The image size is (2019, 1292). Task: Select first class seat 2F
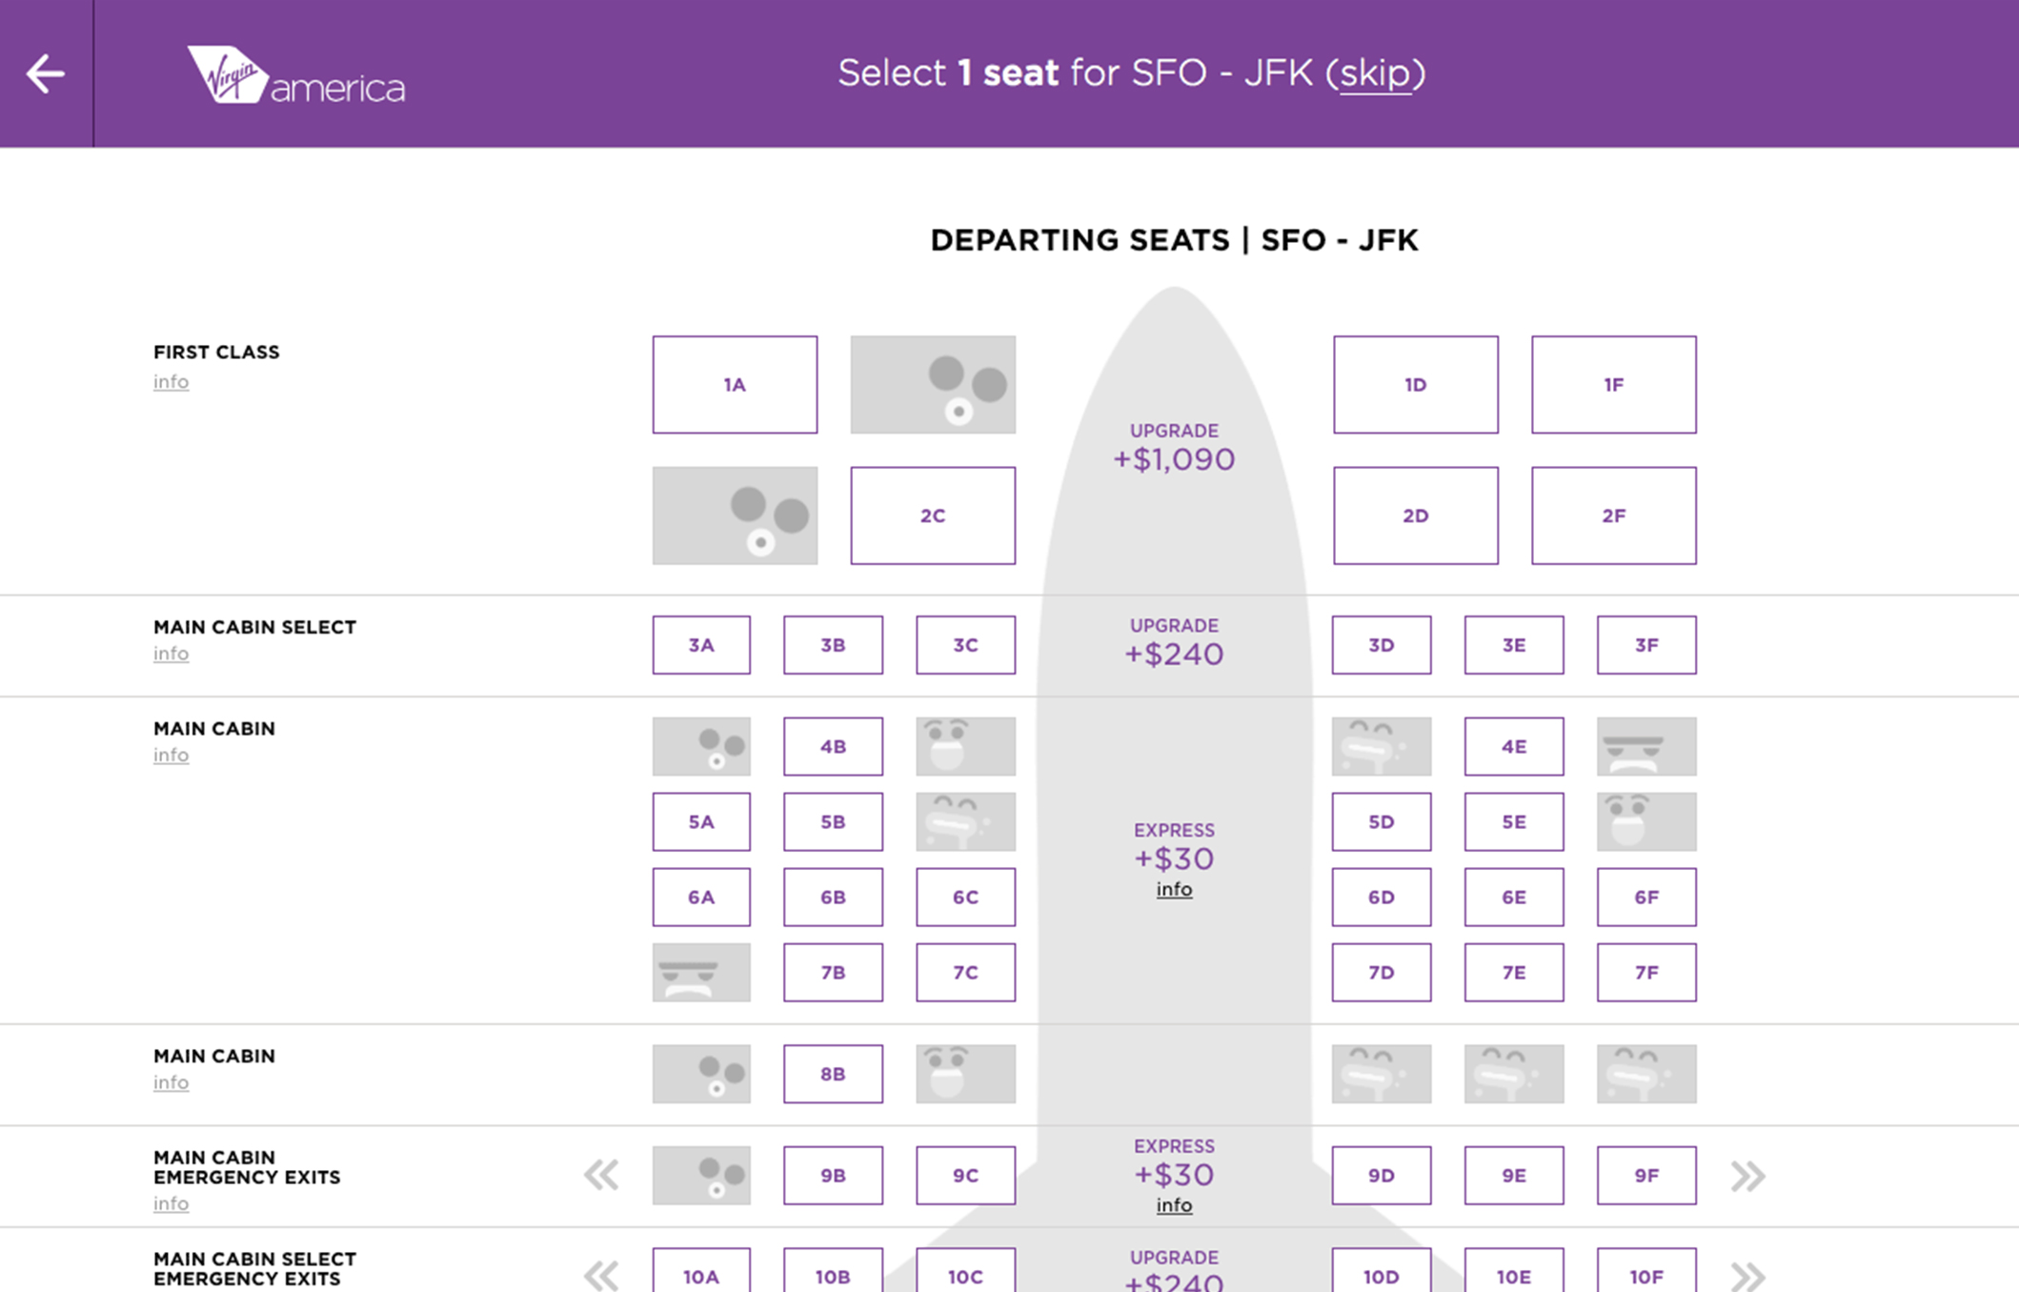tap(1614, 515)
